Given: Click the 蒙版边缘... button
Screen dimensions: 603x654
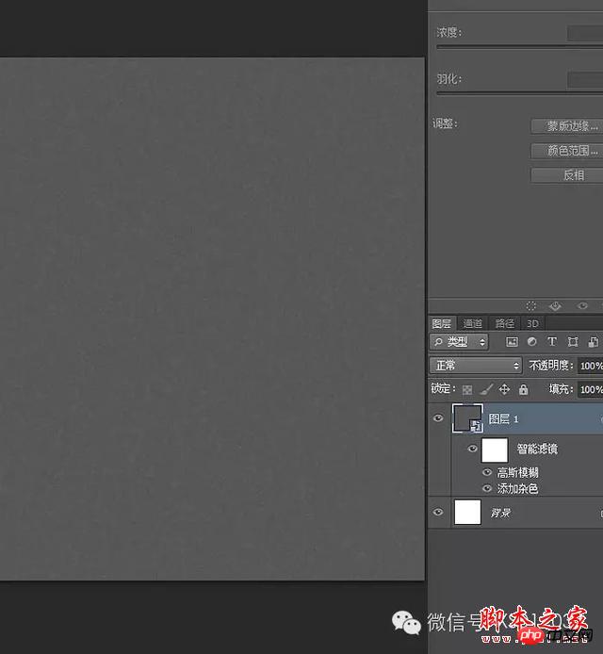Looking at the screenshot, I should tap(567, 126).
